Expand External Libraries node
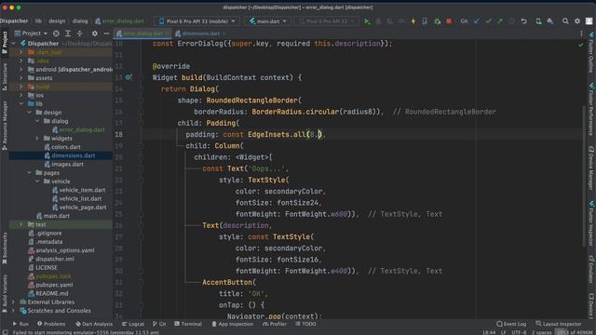Screen dimensions: 596x335 pyautogui.click(x=13, y=301)
